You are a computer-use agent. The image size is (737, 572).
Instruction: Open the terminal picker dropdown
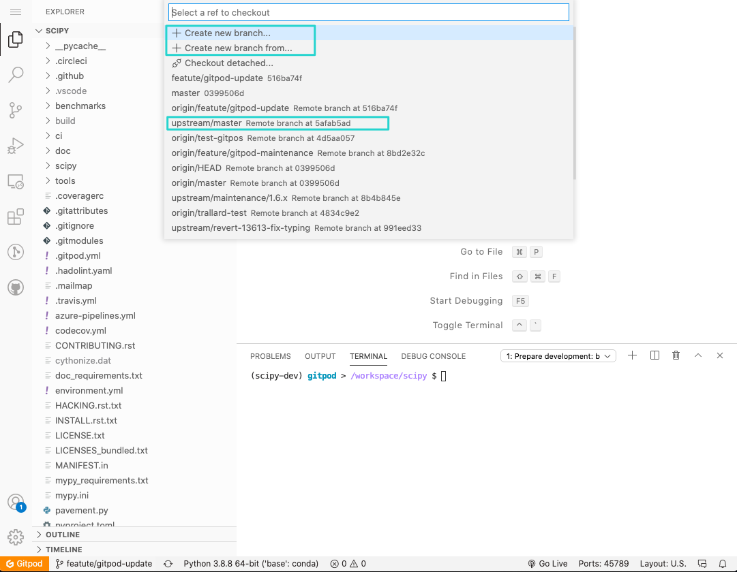[x=558, y=355]
